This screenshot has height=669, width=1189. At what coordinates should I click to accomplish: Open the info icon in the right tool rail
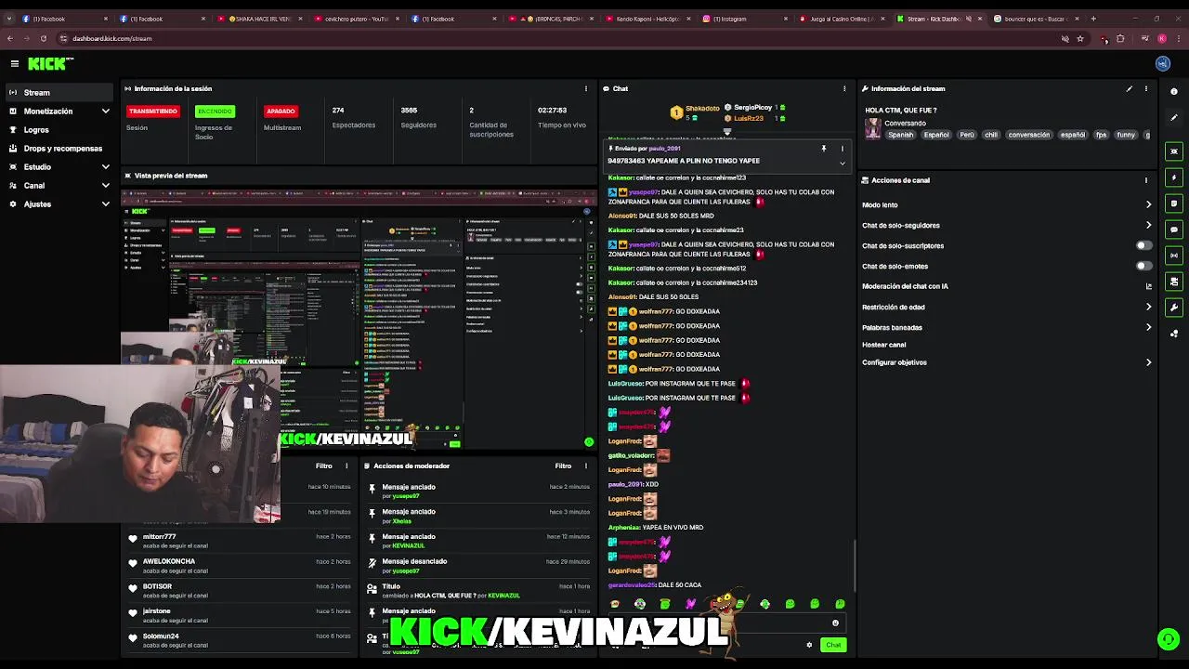click(x=1174, y=91)
